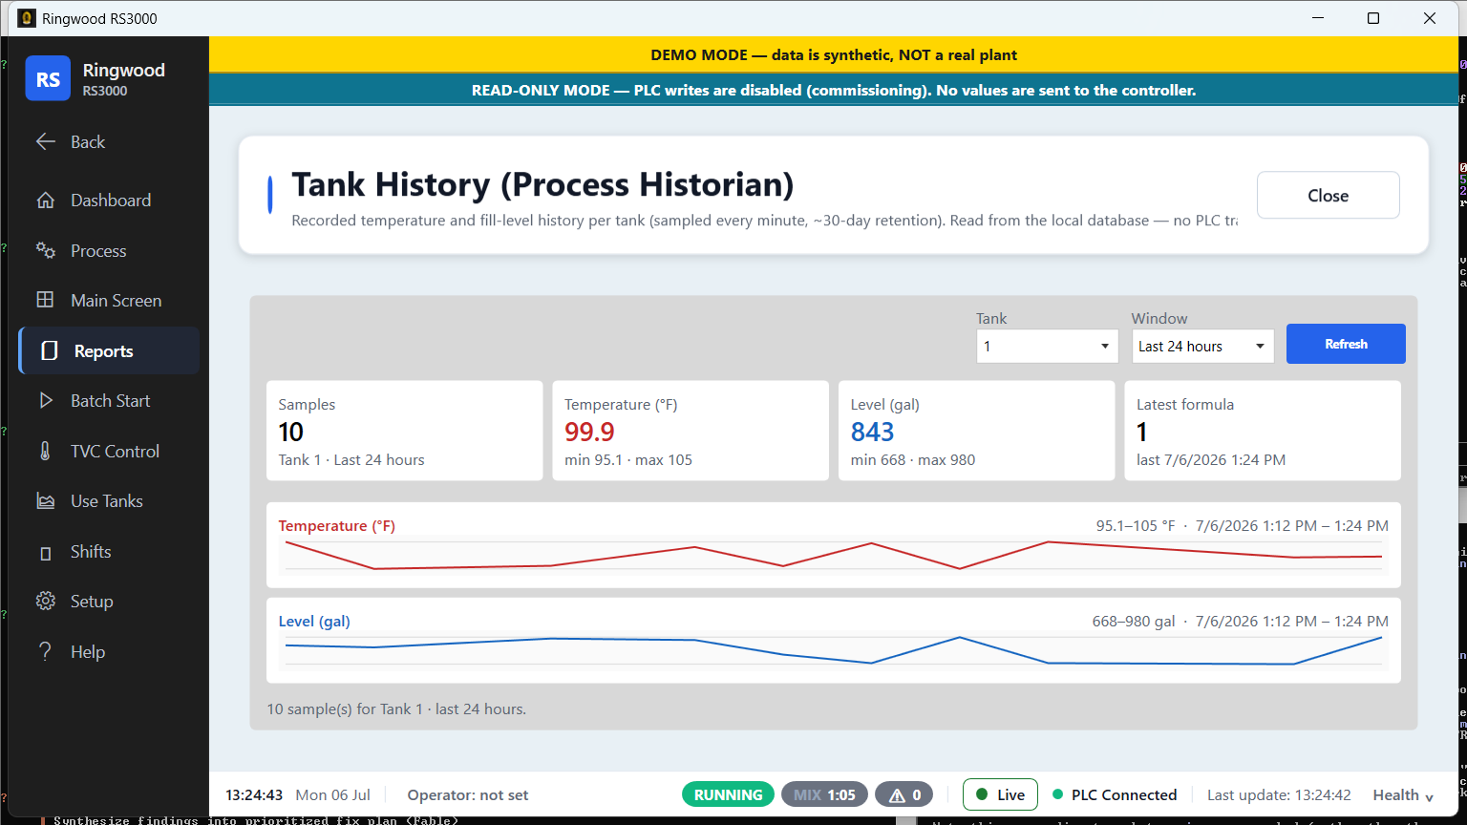Click the Help question mark icon

click(45, 651)
